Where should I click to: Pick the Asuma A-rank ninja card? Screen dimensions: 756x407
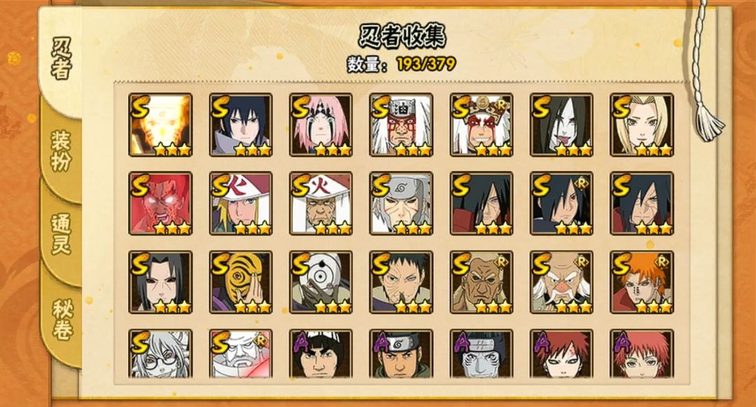(x=401, y=354)
